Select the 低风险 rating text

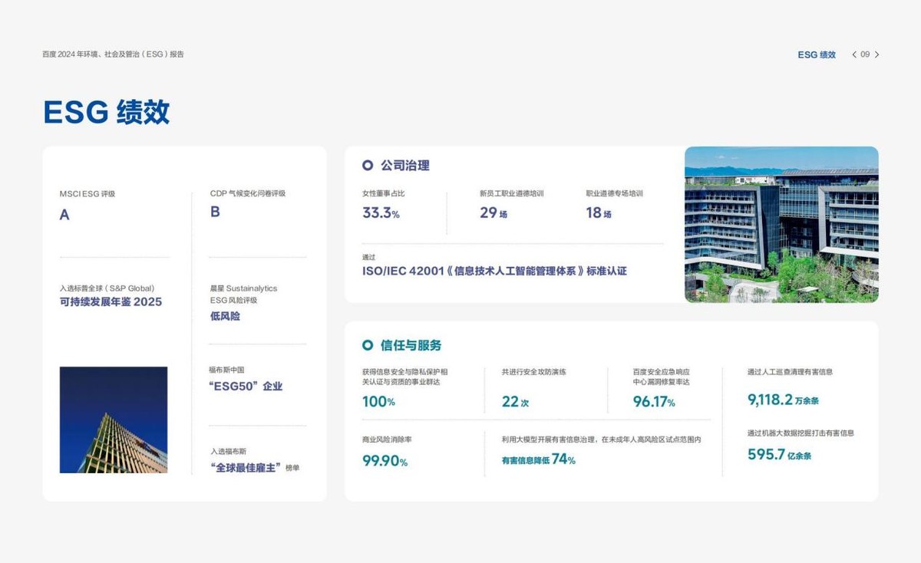(226, 316)
